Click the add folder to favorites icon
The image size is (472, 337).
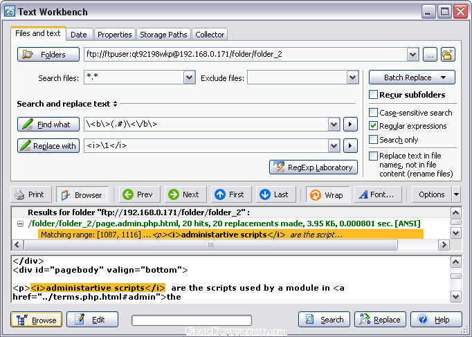tap(448, 55)
